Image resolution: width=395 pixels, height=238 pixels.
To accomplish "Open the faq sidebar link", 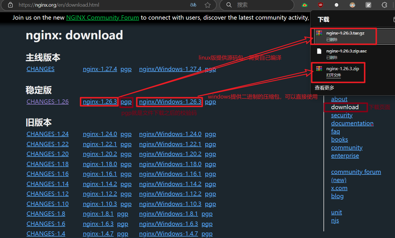I will click(335, 131).
